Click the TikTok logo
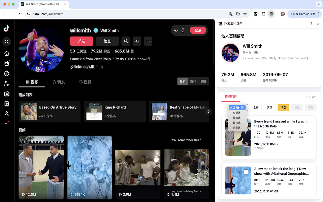 click(x=7, y=29)
